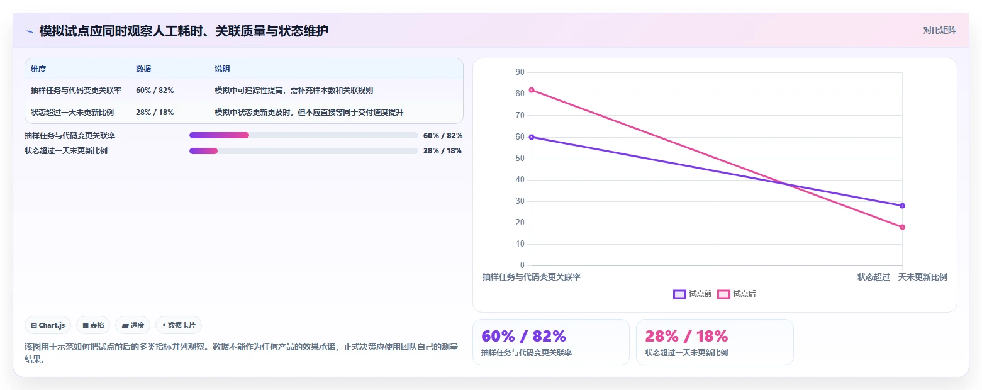Click the 表格 chip

[x=93, y=325]
